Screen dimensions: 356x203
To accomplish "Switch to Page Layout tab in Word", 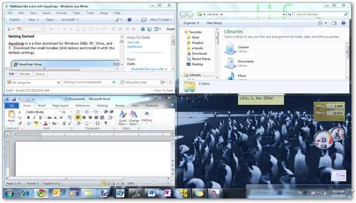I will (x=60, y=105).
